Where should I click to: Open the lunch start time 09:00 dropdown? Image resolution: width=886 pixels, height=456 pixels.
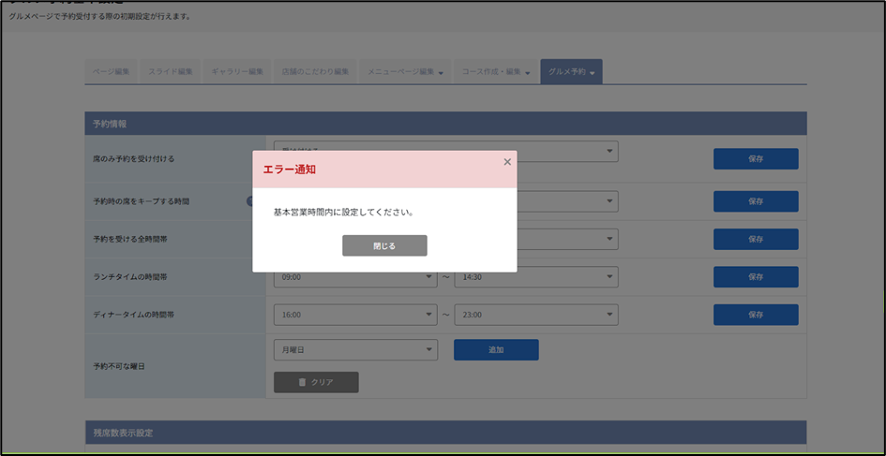pos(355,277)
